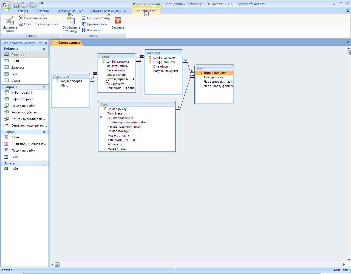Click Все связи

(x=91, y=30)
